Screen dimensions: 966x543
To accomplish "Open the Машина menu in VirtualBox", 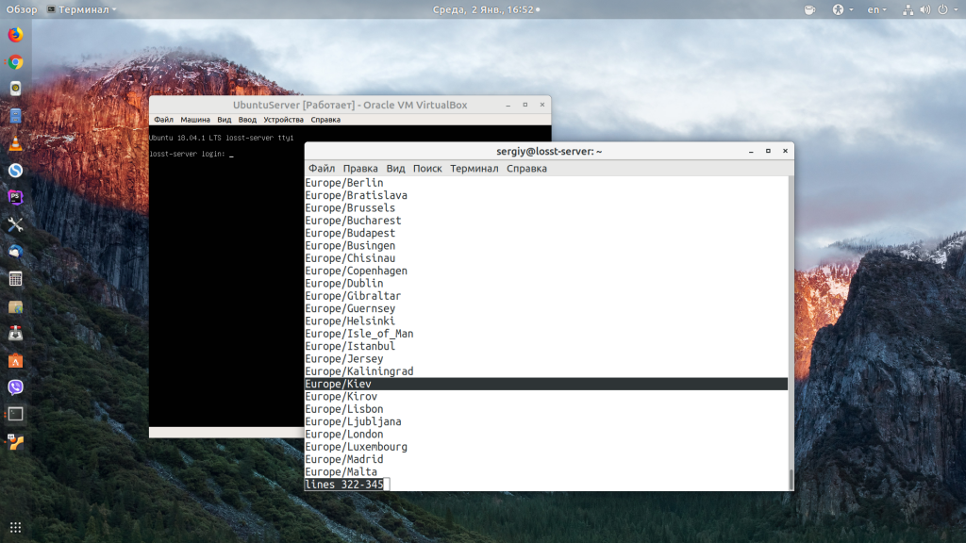I will tap(195, 120).
